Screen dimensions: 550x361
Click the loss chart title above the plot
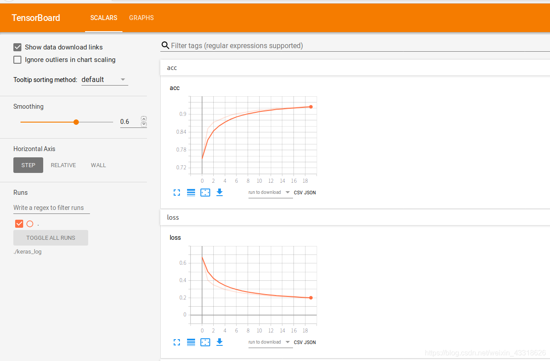tap(175, 238)
